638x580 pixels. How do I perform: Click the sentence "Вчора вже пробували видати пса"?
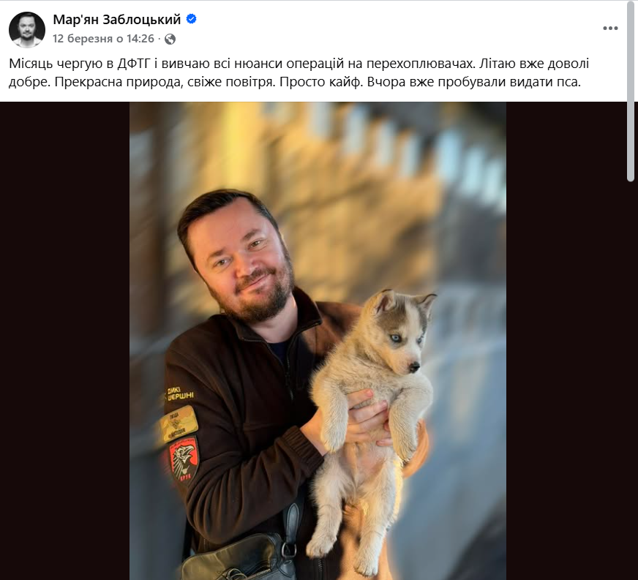pyautogui.click(x=473, y=82)
